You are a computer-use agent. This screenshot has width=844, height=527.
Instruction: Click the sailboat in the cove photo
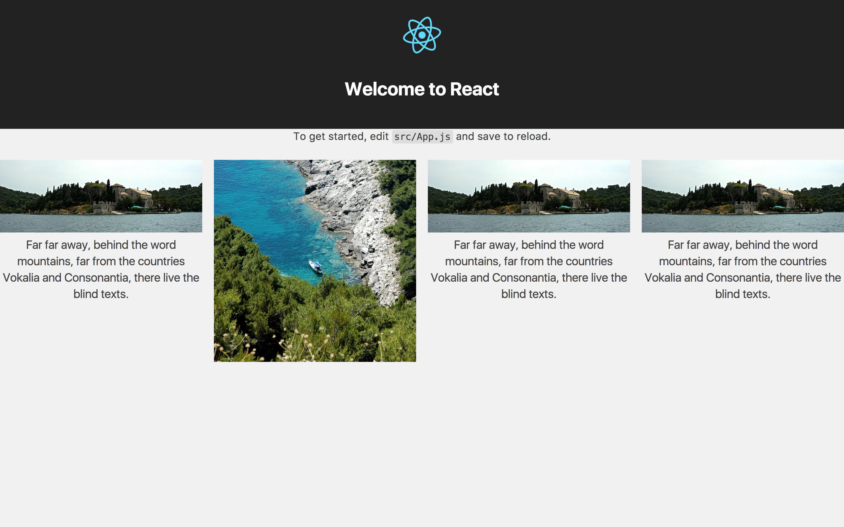(x=316, y=266)
